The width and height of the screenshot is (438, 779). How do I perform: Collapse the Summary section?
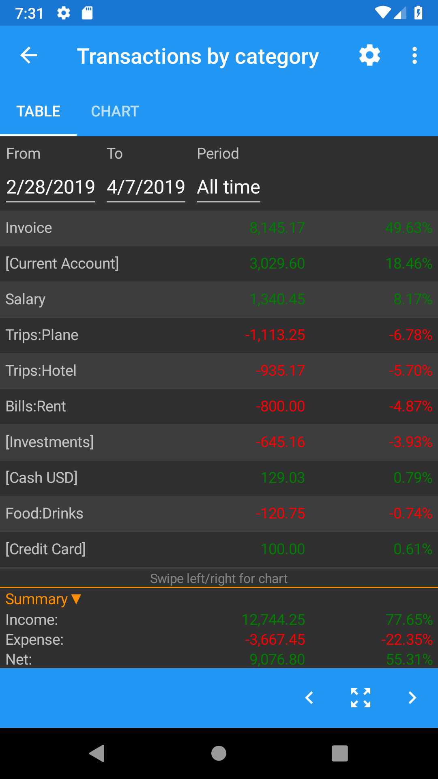[43, 599]
